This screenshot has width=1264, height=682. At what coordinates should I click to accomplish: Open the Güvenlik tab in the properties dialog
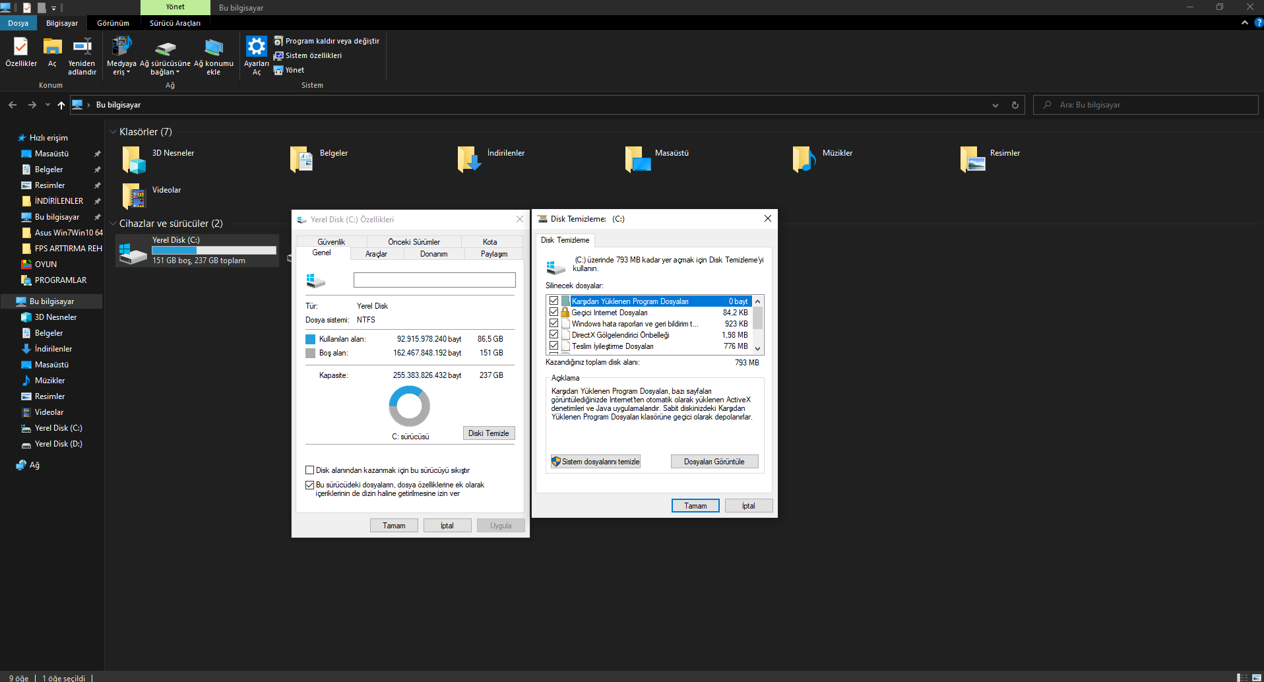click(x=331, y=242)
